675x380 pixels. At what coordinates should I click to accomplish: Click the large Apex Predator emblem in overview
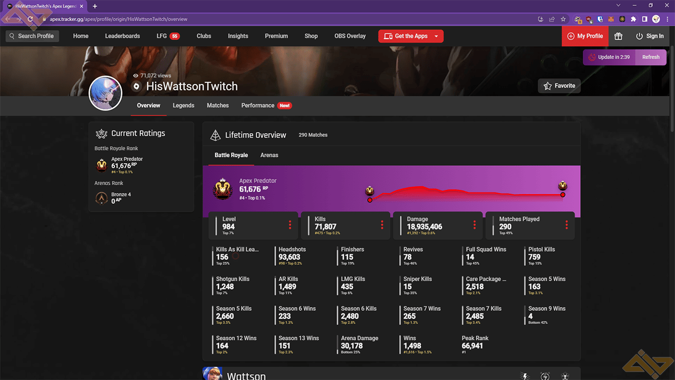coord(223,189)
